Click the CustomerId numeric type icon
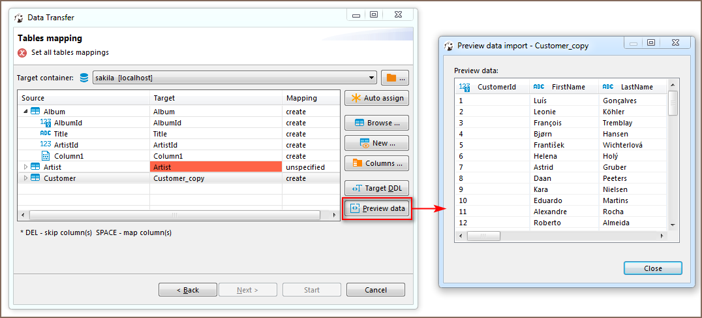702x318 pixels. click(x=464, y=87)
